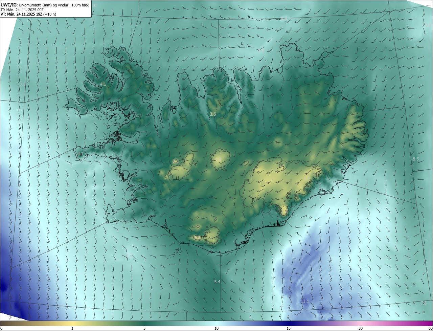433x331 pixels.
Task: Click the 2.2 value label near the glacier
Action: pos(176,162)
